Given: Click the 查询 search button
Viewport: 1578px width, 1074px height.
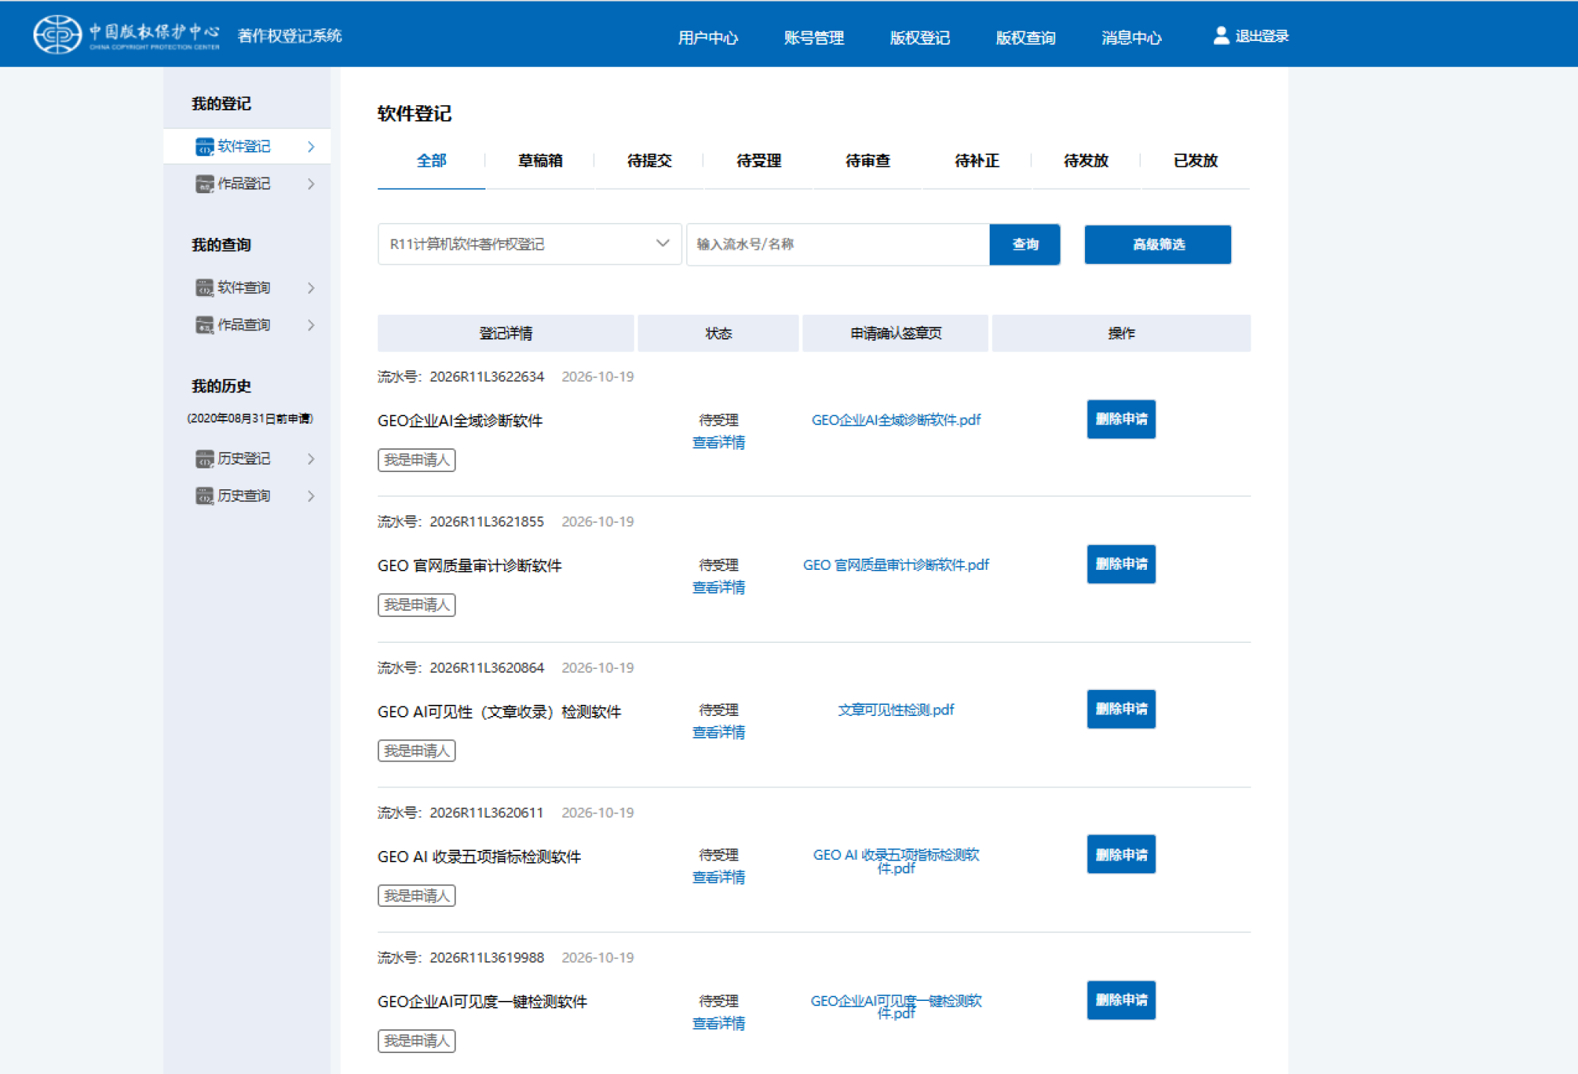Looking at the screenshot, I should tap(1025, 244).
